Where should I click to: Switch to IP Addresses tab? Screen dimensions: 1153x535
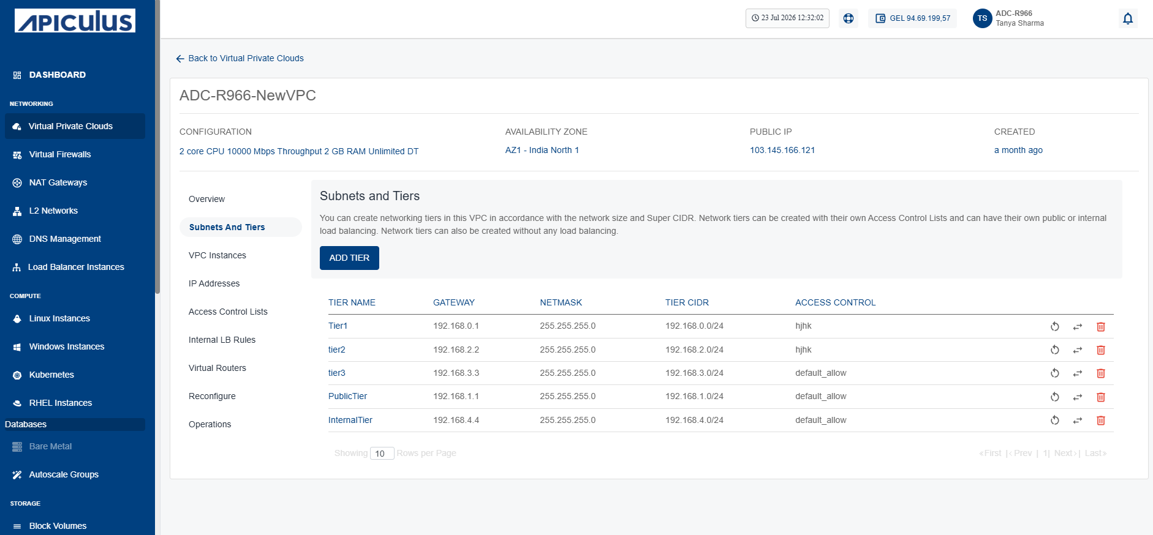[214, 283]
